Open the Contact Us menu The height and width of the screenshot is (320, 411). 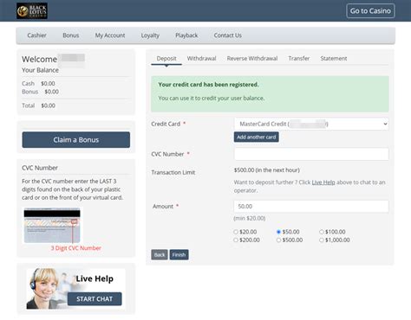pos(228,35)
